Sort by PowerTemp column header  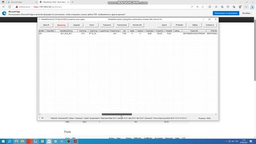pyautogui.click(x=115, y=31)
